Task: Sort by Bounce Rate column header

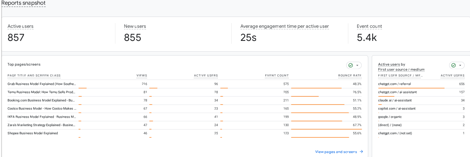Action: coord(350,76)
